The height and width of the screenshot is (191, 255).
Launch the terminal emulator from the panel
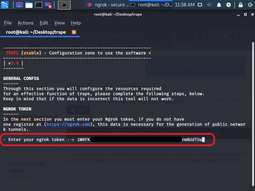tap(39, 5)
